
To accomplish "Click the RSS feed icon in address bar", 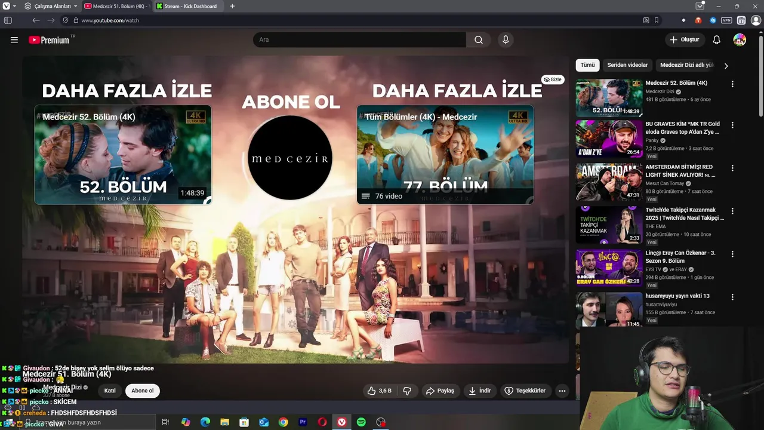I will click(x=646, y=20).
